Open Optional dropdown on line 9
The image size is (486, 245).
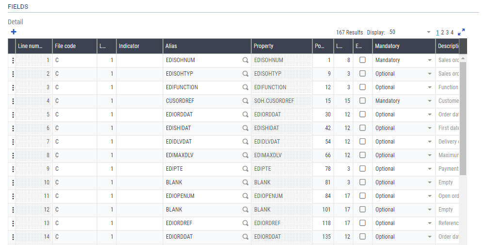pyautogui.click(x=429, y=169)
